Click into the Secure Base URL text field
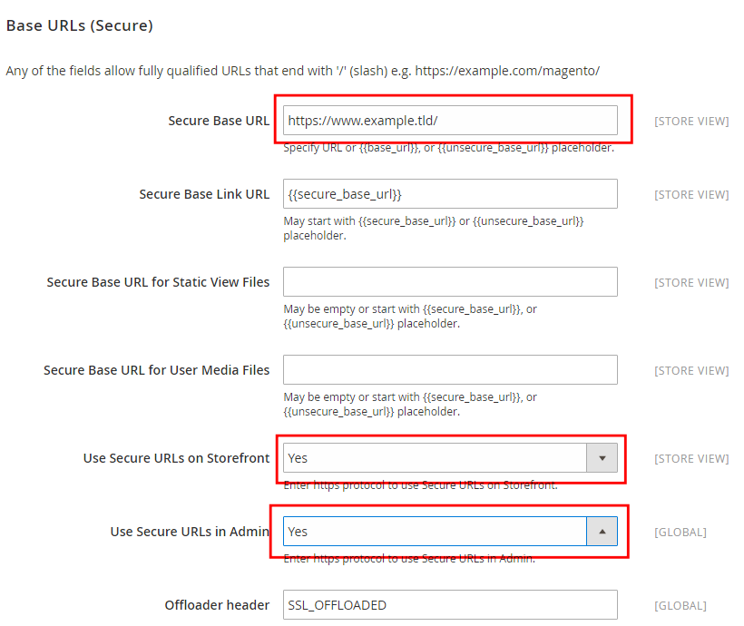Image resolution: width=744 pixels, height=626 pixels. [x=450, y=120]
